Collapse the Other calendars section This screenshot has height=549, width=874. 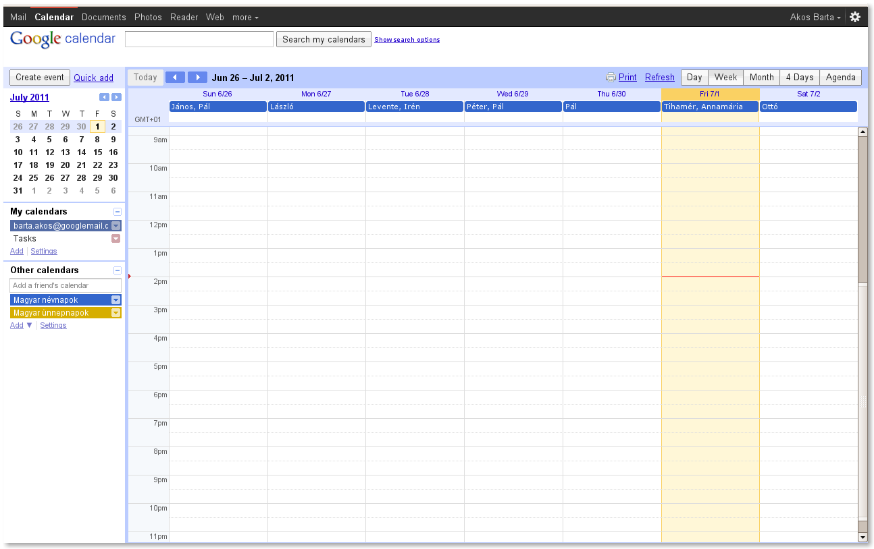tap(118, 270)
